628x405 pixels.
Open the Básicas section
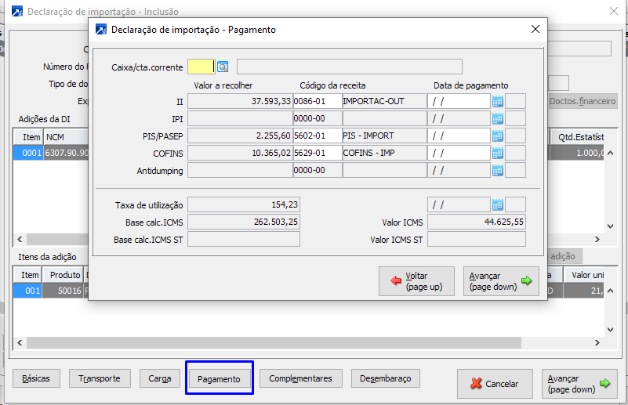[36, 378]
